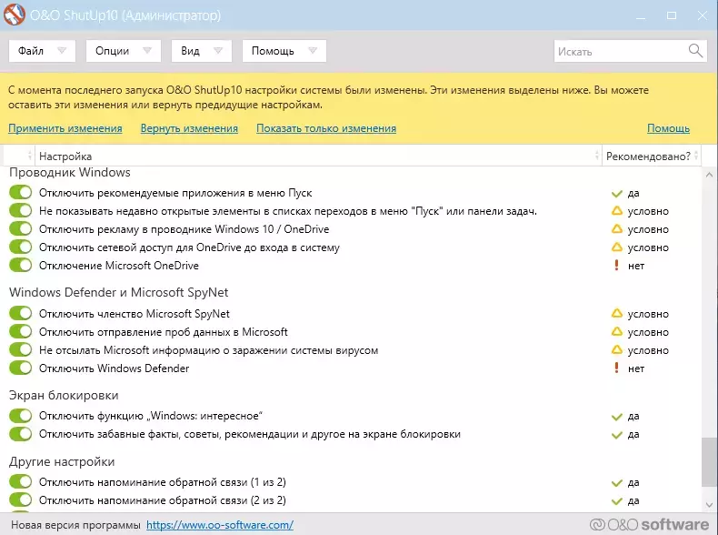Toggle 'Не отсылать Microsoft информацию о заражении' switch
The height and width of the screenshot is (535, 718).
[20, 349]
